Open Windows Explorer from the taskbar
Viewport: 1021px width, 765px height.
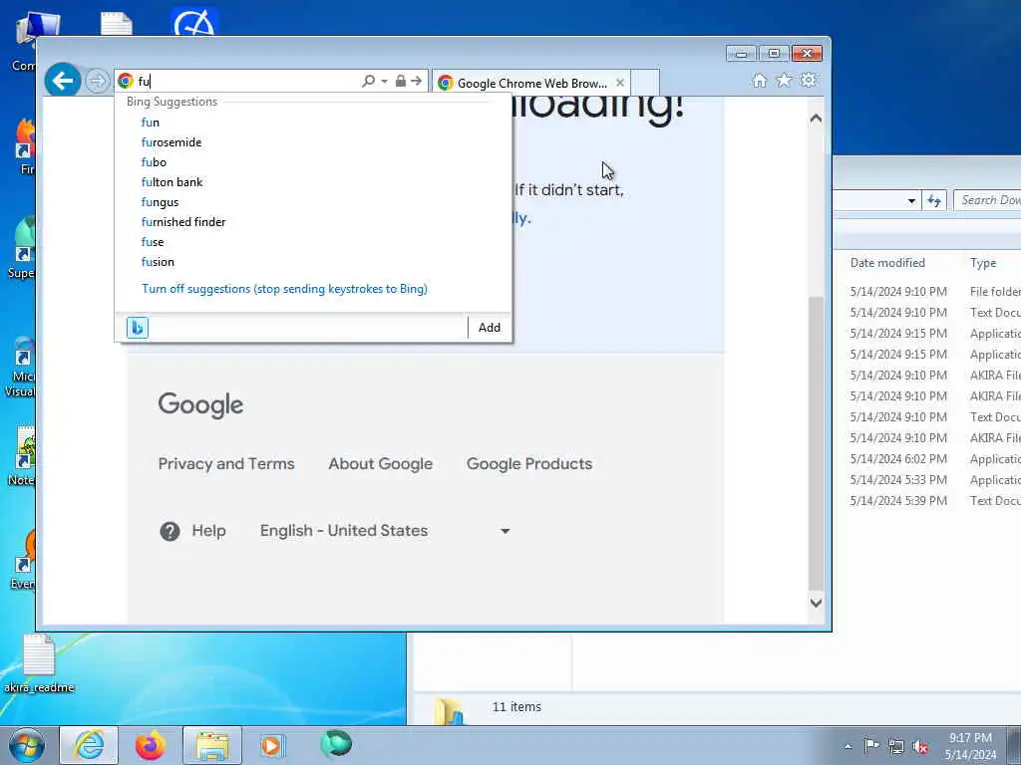[x=212, y=745]
